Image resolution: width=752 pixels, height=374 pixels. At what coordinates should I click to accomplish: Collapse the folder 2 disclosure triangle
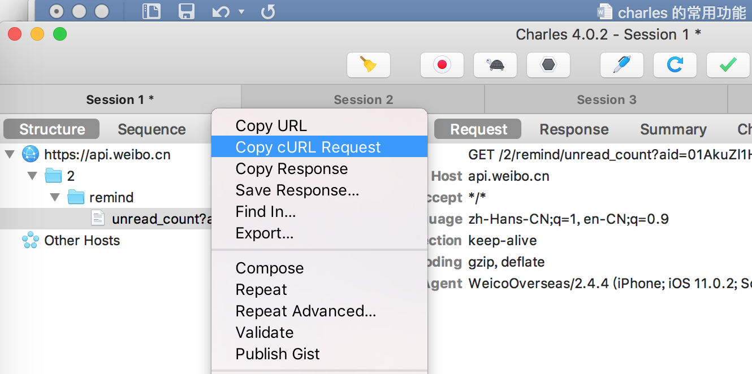tap(33, 176)
